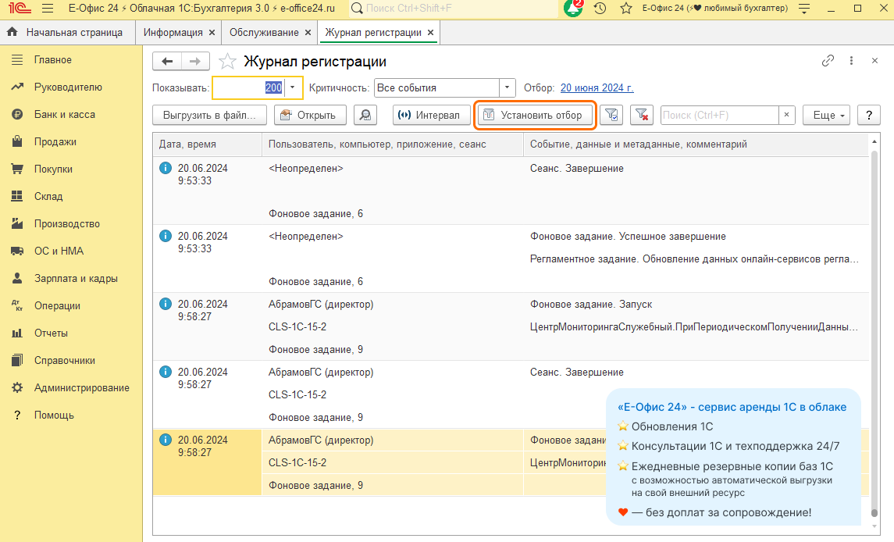This screenshot has height=542, width=894.
Task: Click the Производство factory icon
Action: [17, 223]
